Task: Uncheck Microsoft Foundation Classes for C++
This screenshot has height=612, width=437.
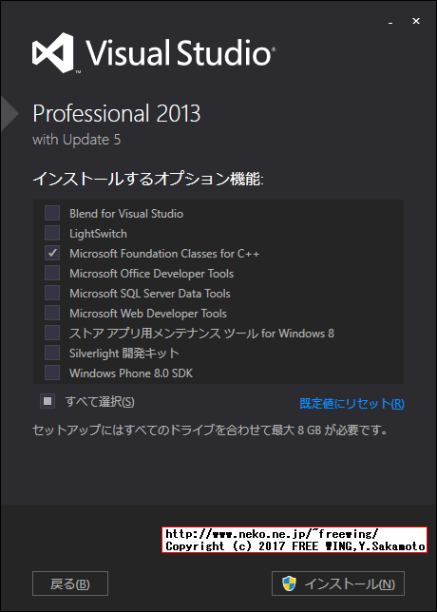Action: pos(52,254)
